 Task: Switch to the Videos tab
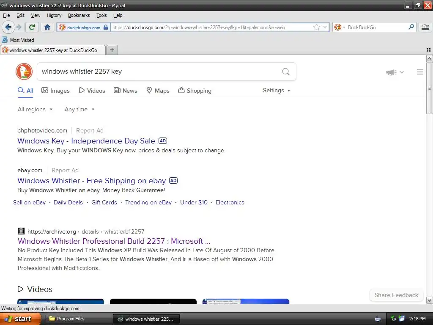[92, 91]
